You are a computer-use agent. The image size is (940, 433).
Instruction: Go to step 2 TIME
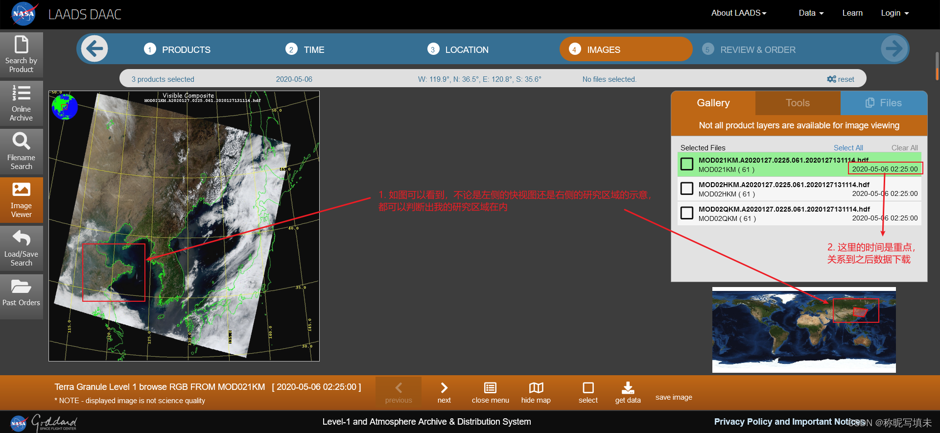click(x=305, y=49)
